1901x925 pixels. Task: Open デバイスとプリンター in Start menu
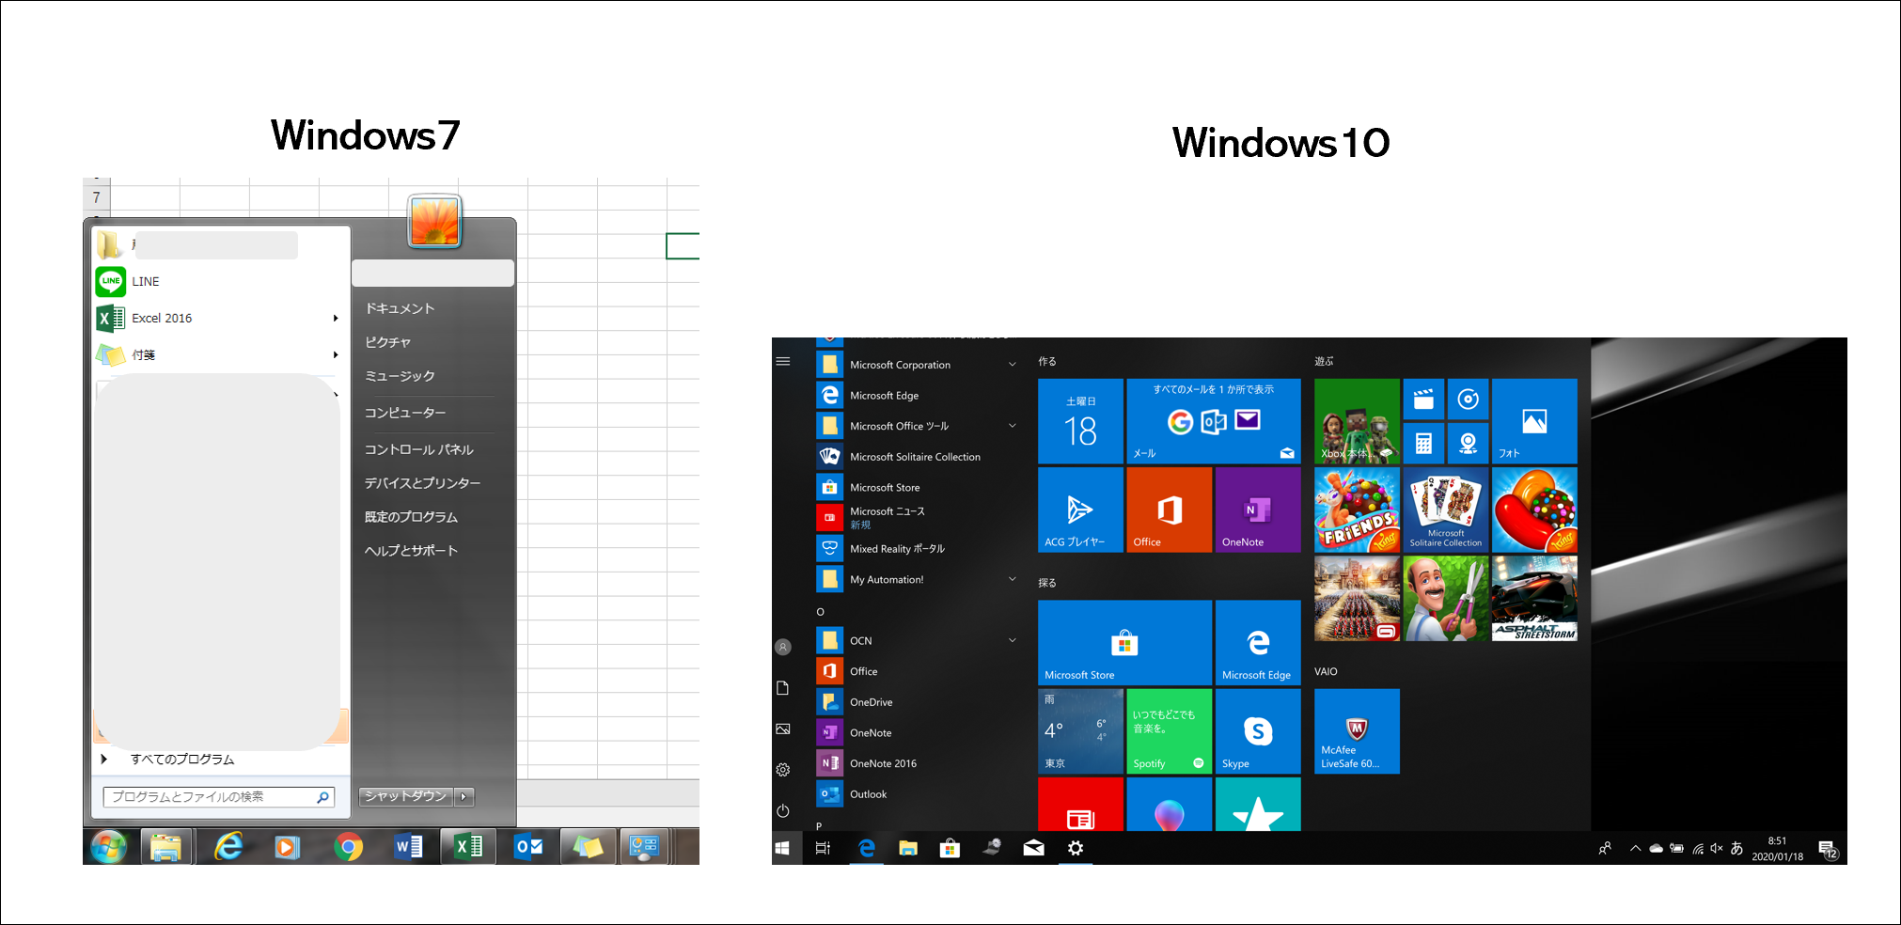[x=422, y=483]
